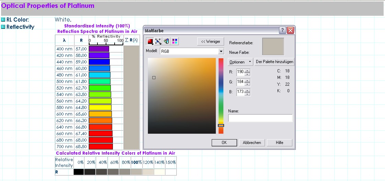Click Der Palette hinzufügen button
The width and height of the screenshot is (385, 181).
pyautogui.click(x=274, y=62)
